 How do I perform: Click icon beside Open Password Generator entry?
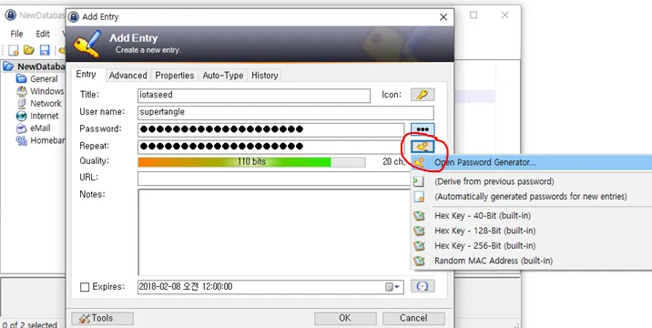tap(420, 162)
